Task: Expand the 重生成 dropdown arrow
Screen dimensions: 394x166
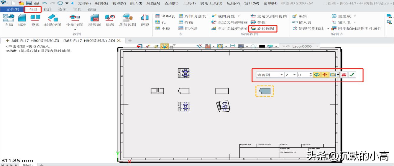Action: tap(355, 16)
